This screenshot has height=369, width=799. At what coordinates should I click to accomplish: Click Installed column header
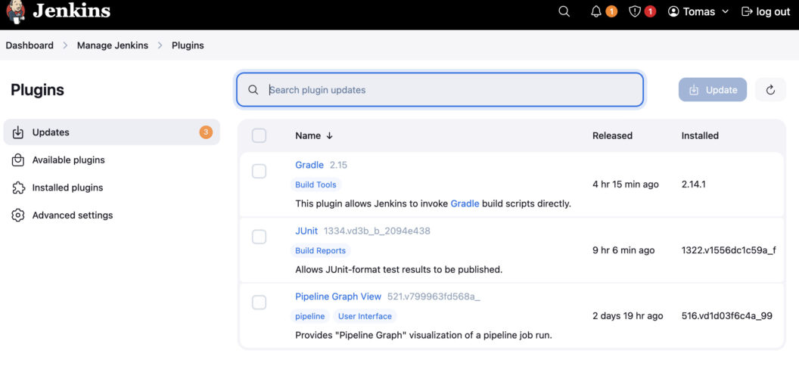pos(700,135)
